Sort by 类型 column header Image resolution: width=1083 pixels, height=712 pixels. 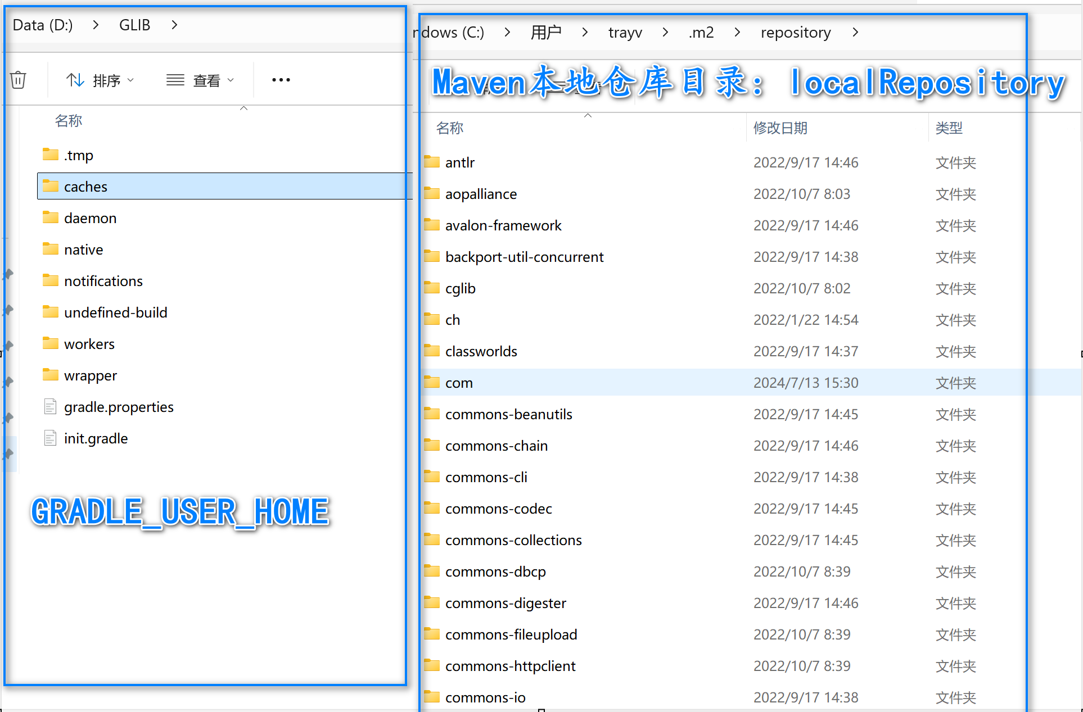pos(949,128)
